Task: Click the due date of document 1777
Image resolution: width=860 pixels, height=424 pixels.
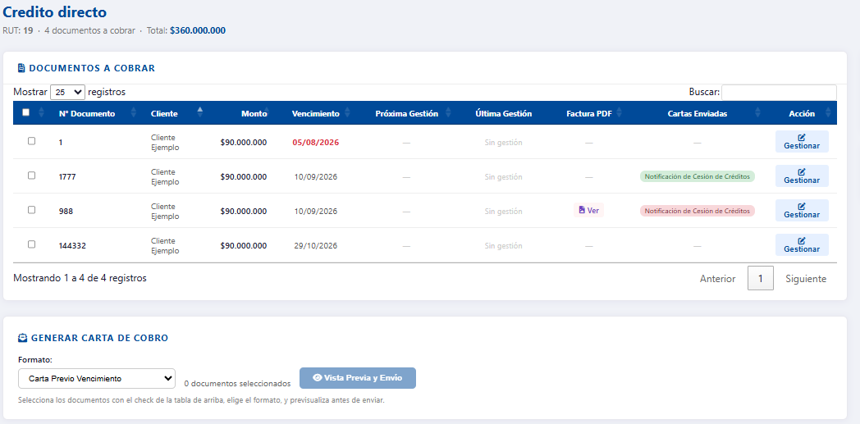Action: click(315, 177)
